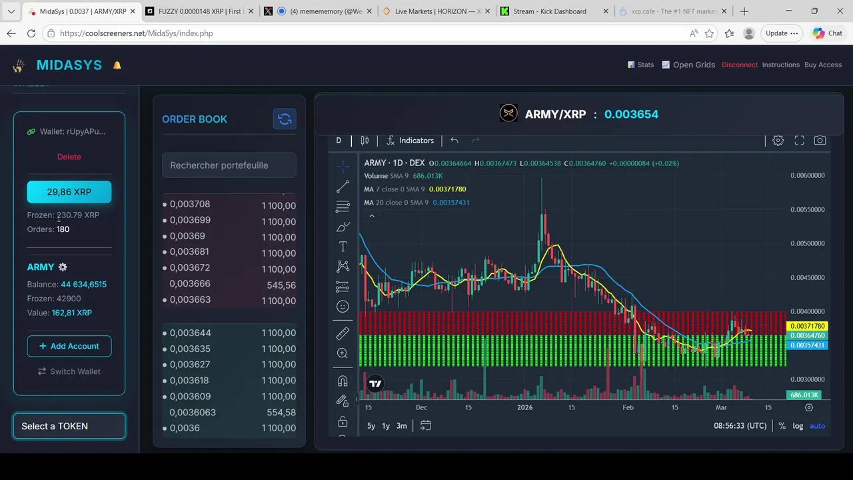Open the D timeframe interval selector
This screenshot has height=480, width=853.
tap(339, 141)
